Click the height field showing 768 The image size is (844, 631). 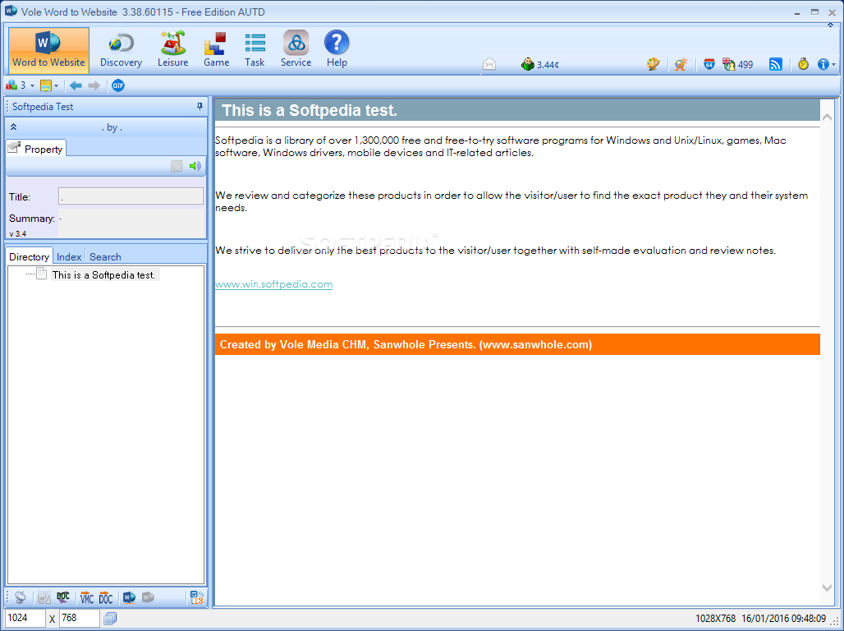tap(79, 618)
